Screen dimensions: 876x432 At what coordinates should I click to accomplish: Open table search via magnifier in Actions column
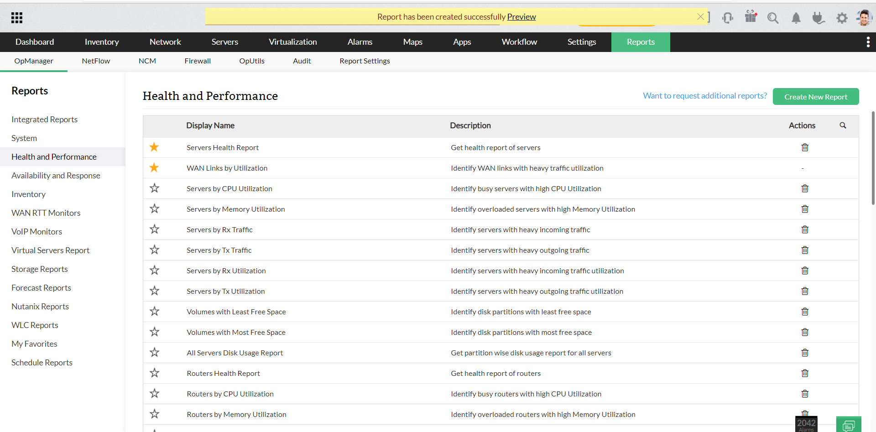(843, 125)
